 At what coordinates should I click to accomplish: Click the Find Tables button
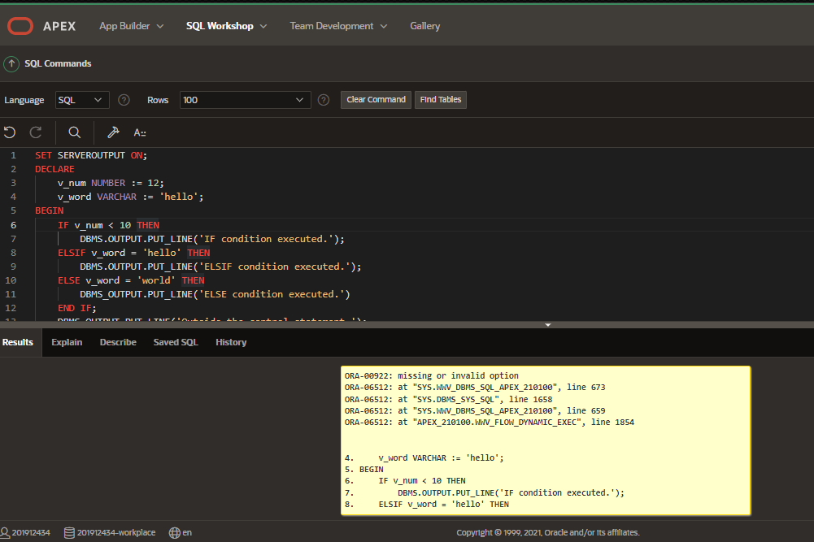[440, 100]
